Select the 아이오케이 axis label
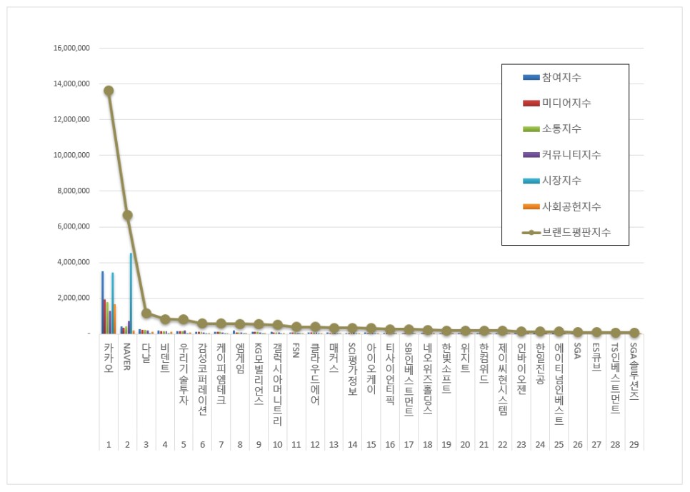The width and height of the screenshot is (690, 492). pos(371,368)
